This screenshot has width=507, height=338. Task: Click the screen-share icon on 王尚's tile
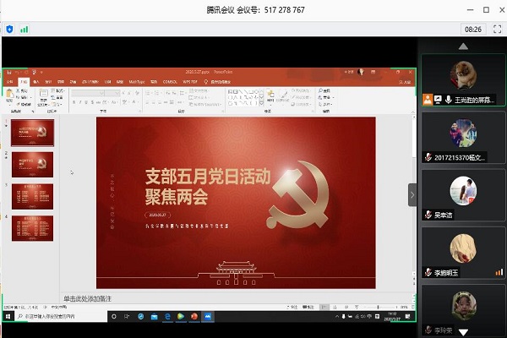click(x=438, y=100)
